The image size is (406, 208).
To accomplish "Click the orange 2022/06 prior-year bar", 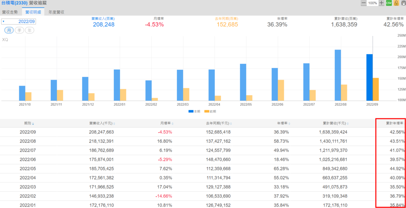I will point(281,90).
